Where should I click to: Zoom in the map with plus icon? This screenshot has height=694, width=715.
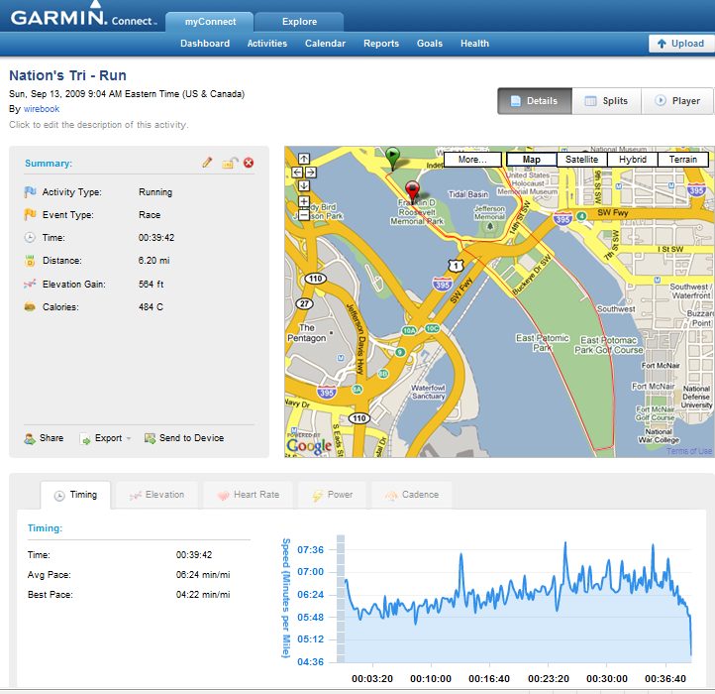(x=304, y=201)
